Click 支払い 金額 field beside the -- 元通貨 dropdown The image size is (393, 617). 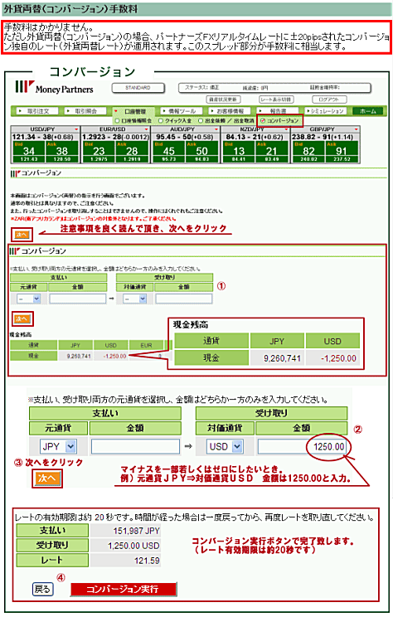[77, 299]
